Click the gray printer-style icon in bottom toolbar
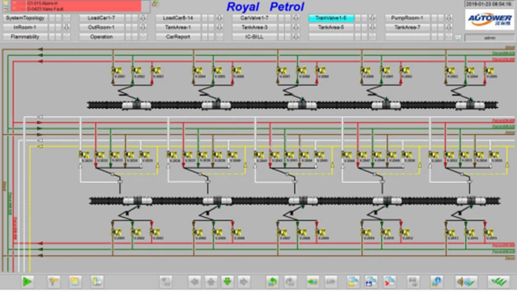Viewport: 517px width, 291px height. pos(413,282)
